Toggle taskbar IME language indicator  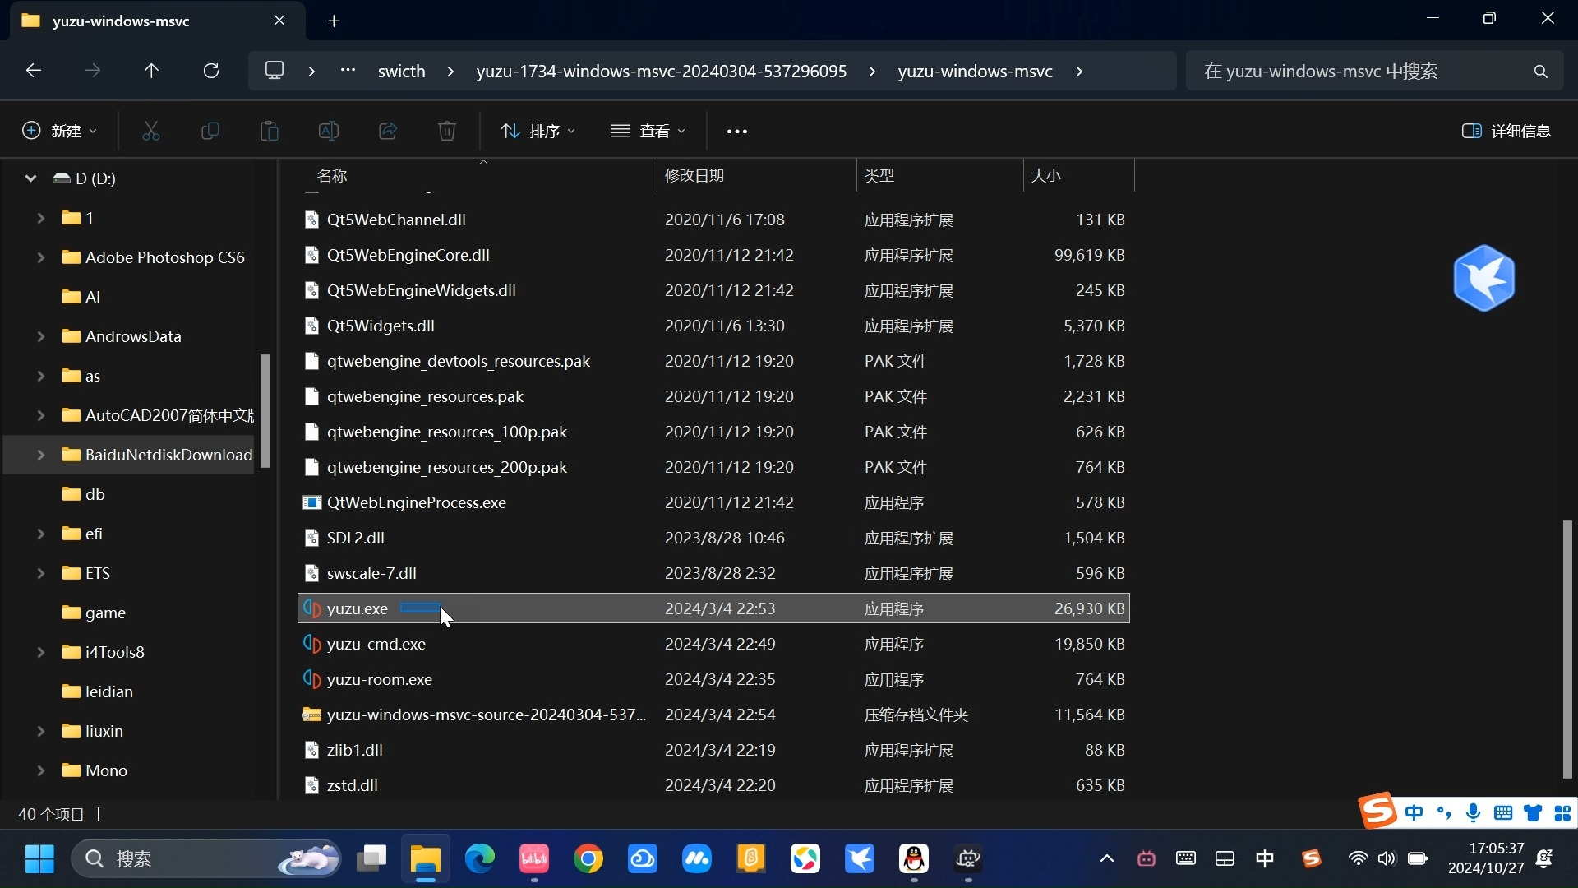point(1265,859)
